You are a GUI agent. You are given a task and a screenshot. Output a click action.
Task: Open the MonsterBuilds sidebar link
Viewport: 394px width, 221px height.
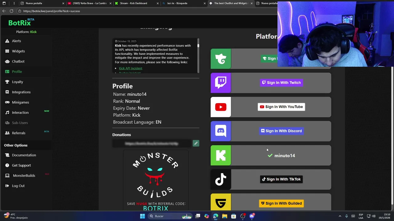[24, 176]
